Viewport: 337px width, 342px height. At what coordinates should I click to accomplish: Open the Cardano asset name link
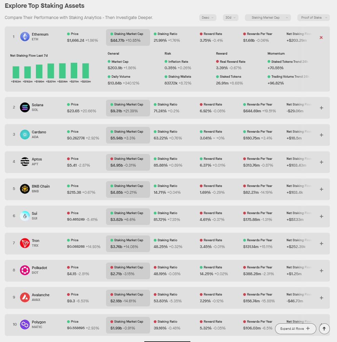tap(39, 132)
